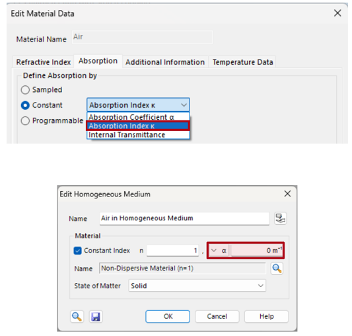
Task: Close the Edit Homogeneous Medium dialog
Action: (287, 194)
